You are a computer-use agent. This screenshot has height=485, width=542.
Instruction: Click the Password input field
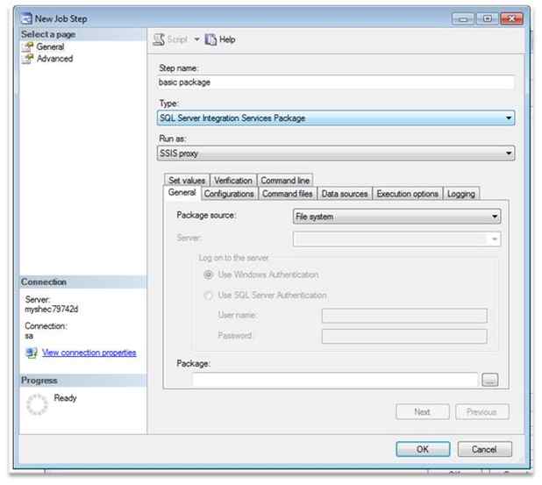click(x=404, y=337)
